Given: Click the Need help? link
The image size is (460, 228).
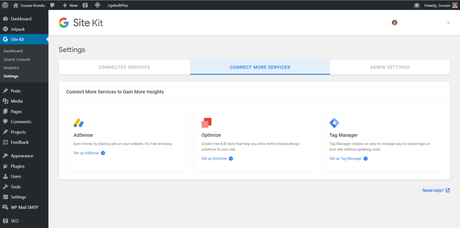Looking at the screenshot, I should [433, 191].
